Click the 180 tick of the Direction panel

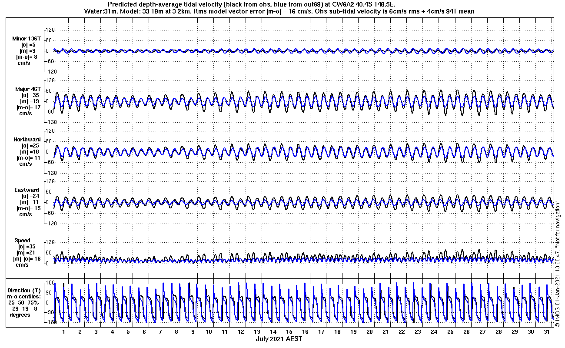(50, 283)
